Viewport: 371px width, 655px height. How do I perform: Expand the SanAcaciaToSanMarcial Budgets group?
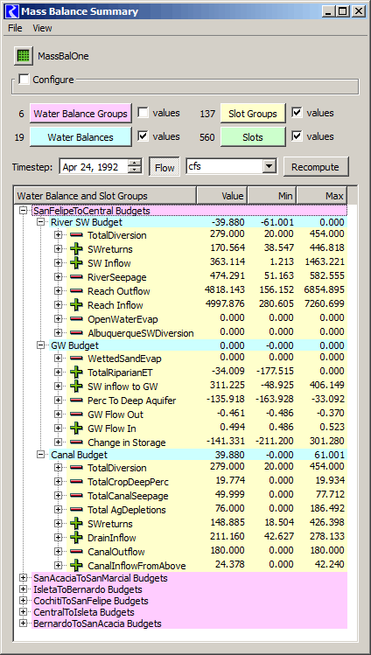click(x=23, y=578)
